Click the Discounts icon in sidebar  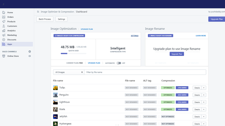click(x=4, y=40)
